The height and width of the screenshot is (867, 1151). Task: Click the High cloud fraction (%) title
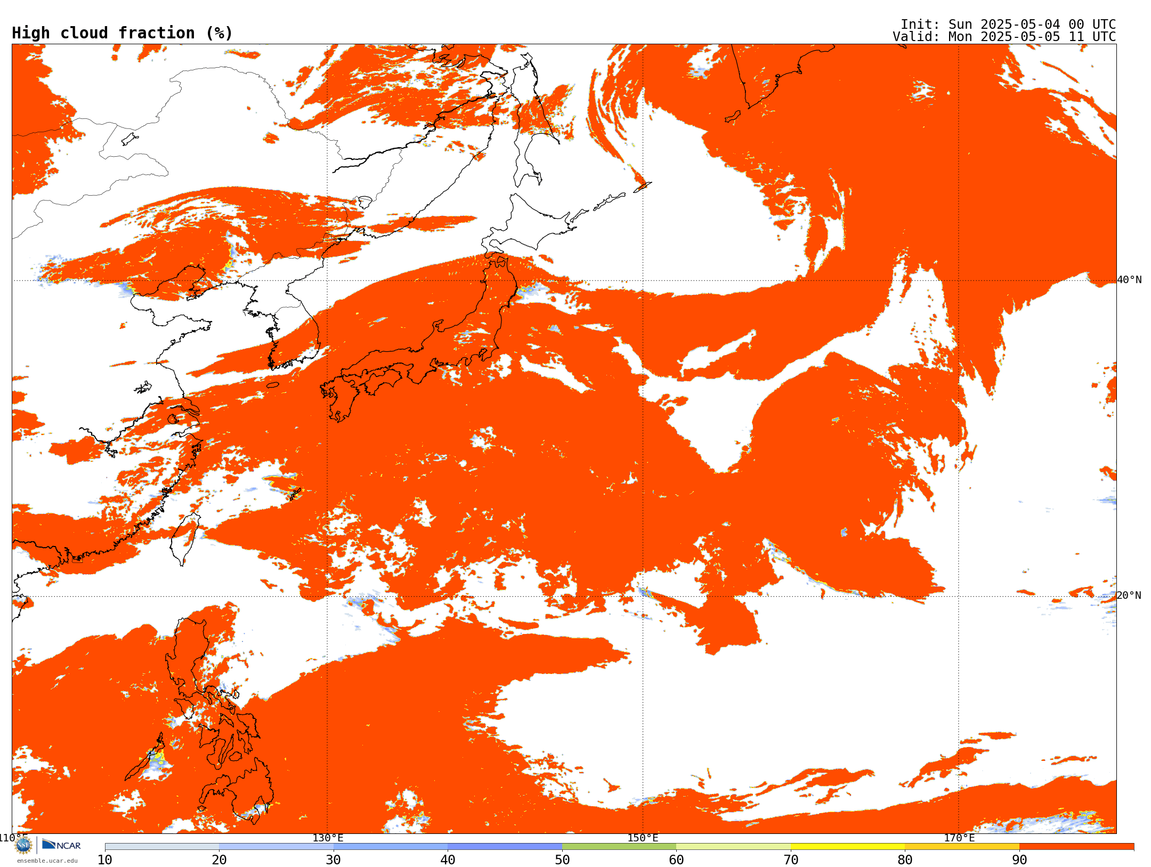122,33
